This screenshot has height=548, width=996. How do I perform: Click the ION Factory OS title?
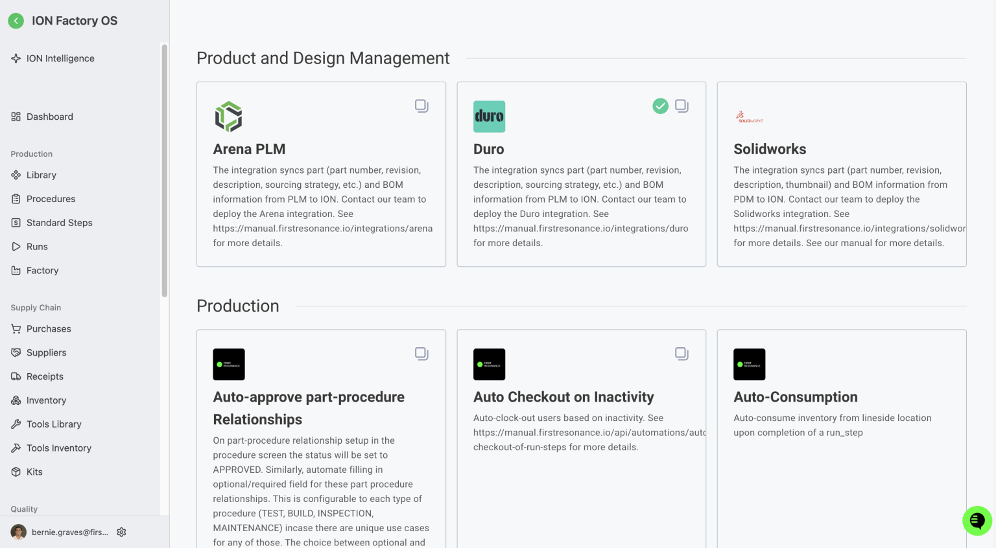[75, 21]
